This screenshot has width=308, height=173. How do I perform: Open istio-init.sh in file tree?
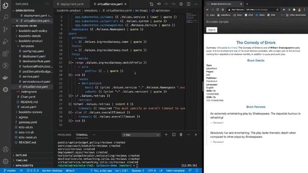click(x=26, y=133)
